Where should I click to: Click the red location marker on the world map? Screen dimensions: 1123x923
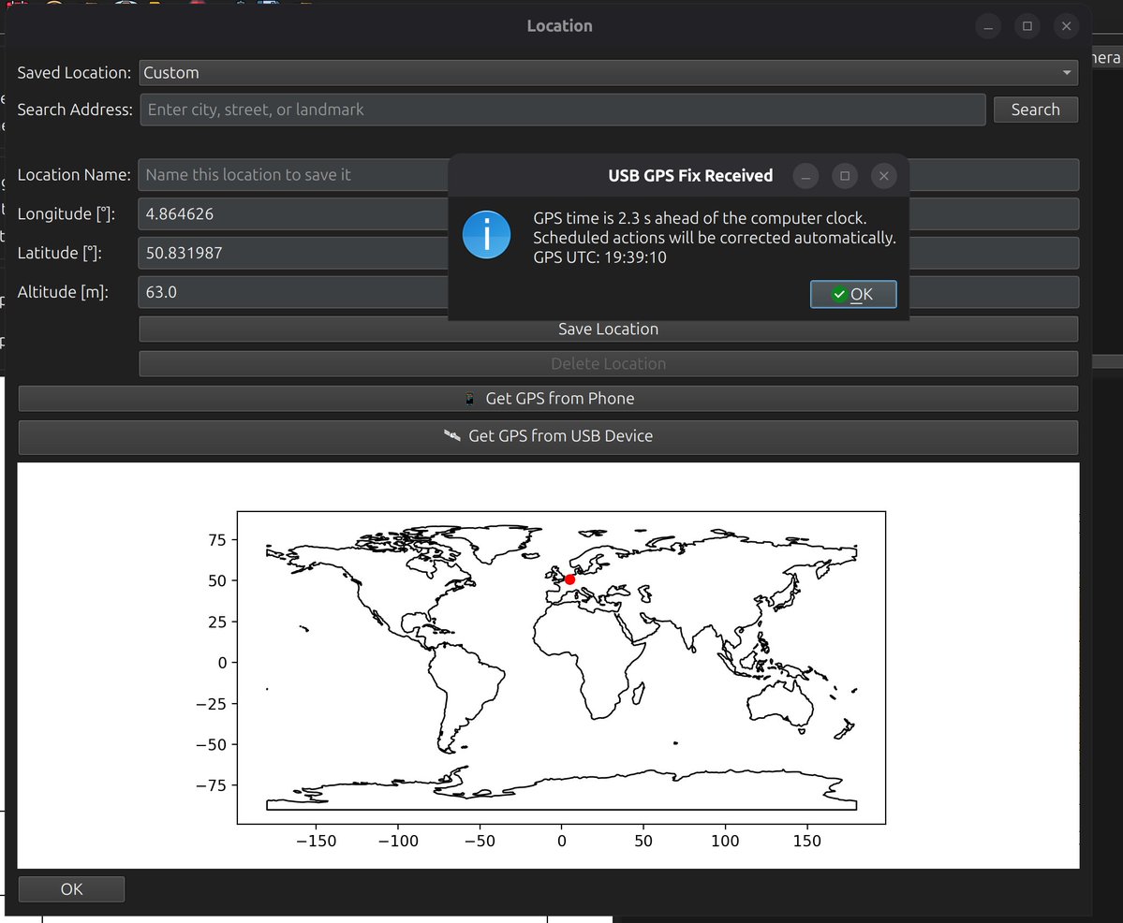coord(569,579)
